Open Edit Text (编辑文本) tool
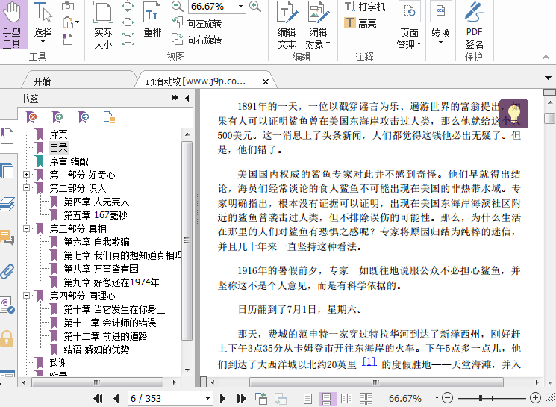Image resolution: width=556 pixels, height=407 pixels. [x=287, y=25]
